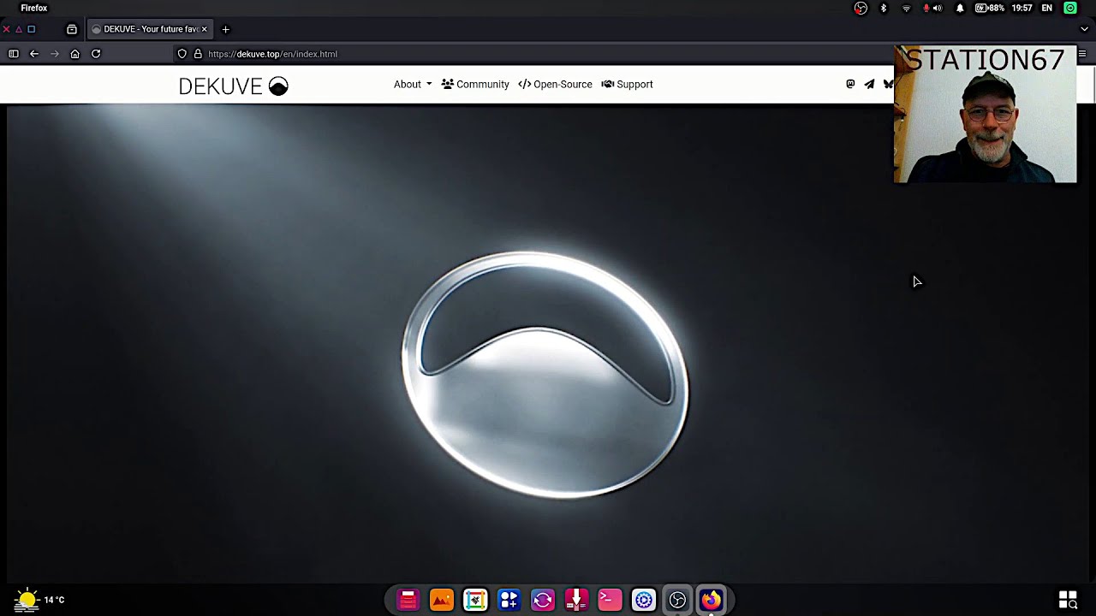1096x616 pixels.
Task: Open the Open-Source page link
Action: click(555, 84)
